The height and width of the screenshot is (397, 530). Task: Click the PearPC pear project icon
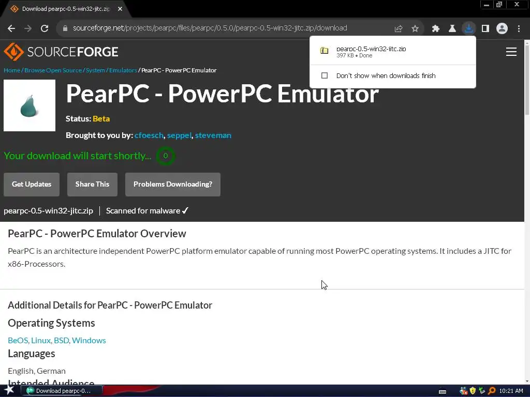coord(30,105)
